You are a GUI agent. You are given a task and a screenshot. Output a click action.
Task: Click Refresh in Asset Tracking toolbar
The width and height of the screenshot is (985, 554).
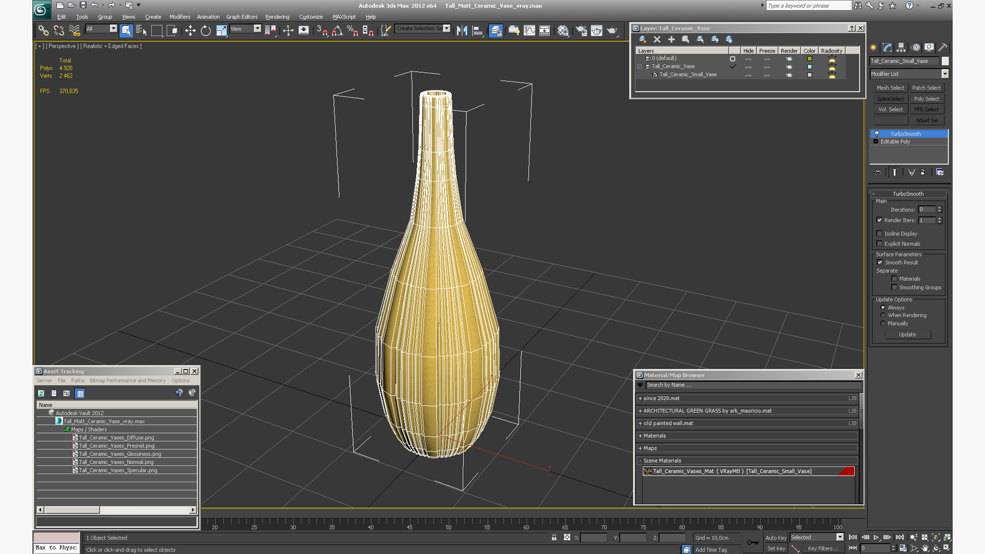[41, 393]
